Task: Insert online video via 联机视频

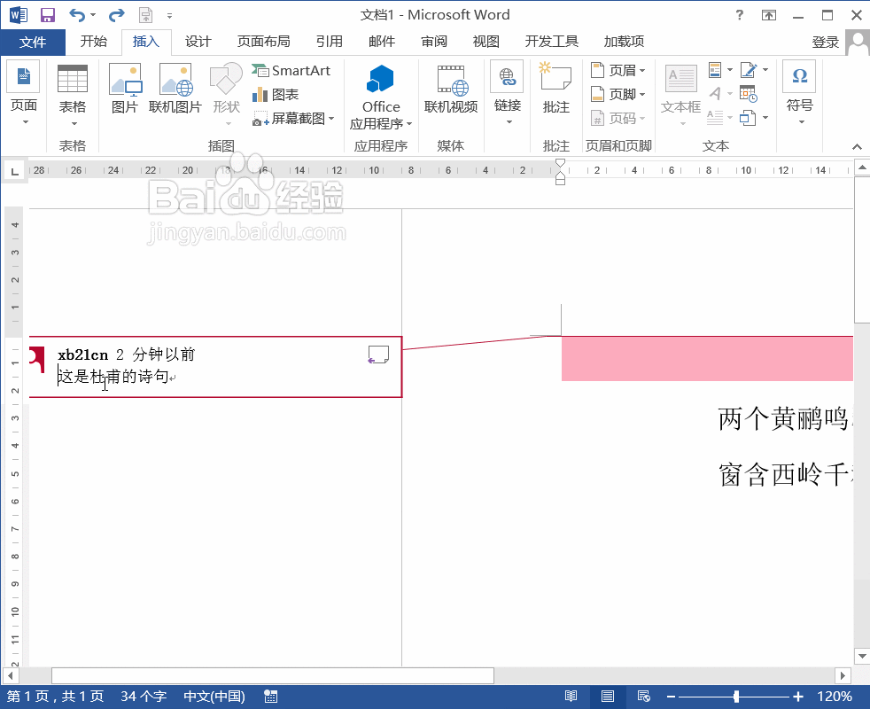Action: 450,89
